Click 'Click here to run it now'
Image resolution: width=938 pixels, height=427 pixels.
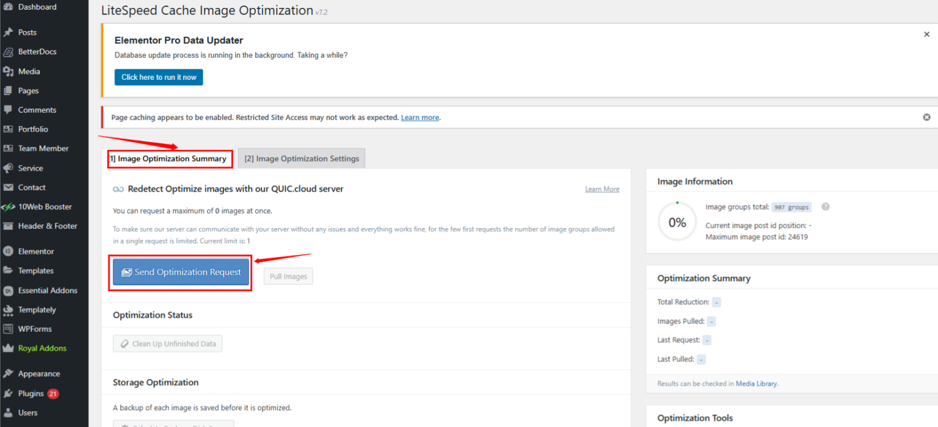coord(158,77)
